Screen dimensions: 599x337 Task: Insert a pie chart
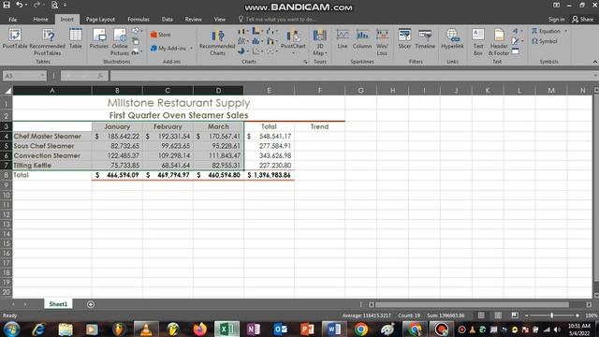click(242, 51)
